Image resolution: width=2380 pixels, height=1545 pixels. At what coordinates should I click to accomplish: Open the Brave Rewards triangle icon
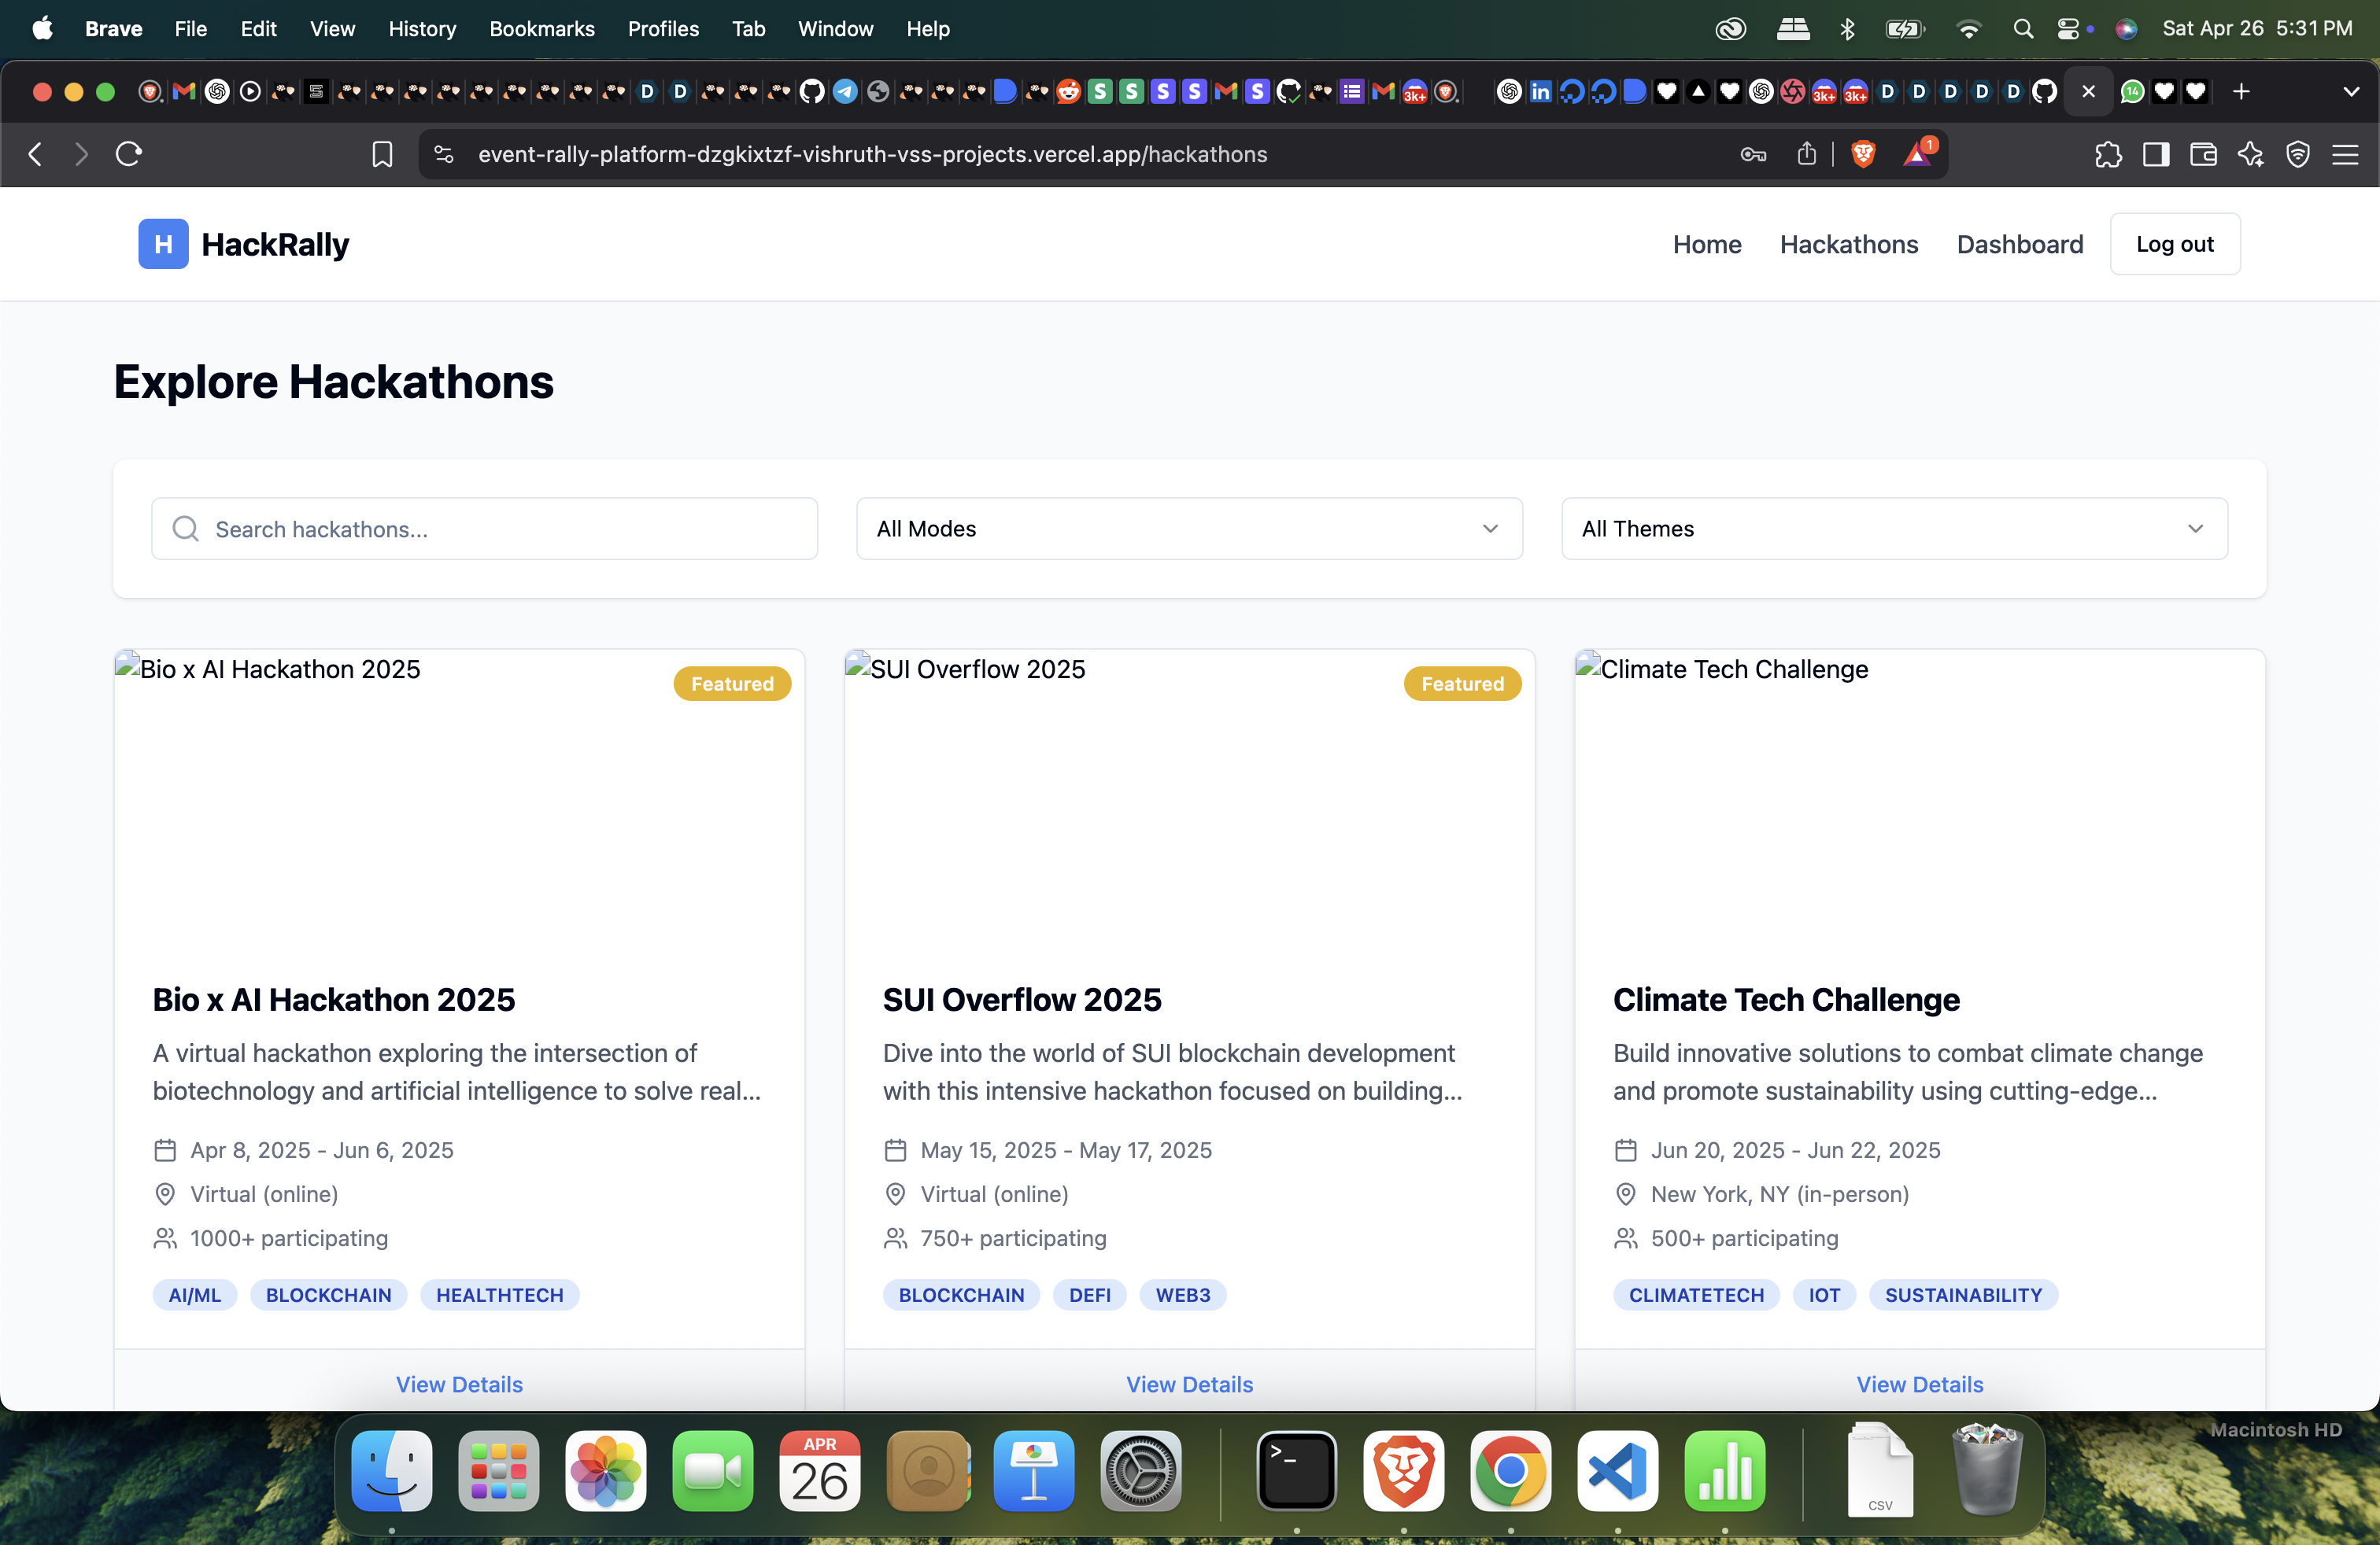point(1917,154)
